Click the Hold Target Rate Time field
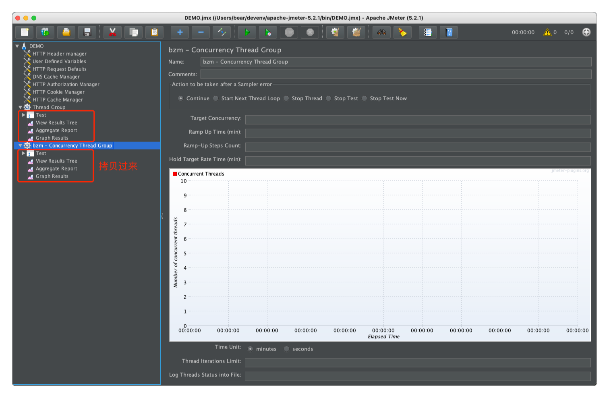 [x=418, y=161]
